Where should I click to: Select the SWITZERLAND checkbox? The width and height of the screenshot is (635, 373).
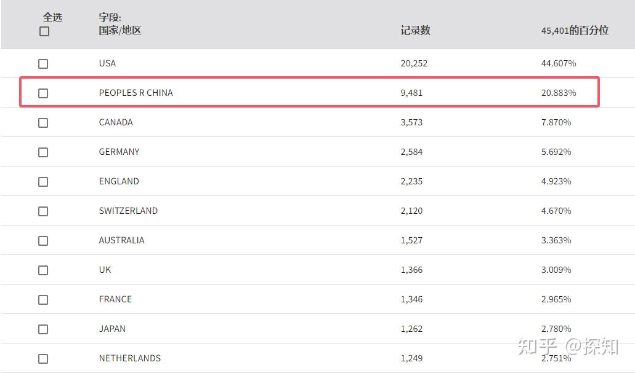click(x=43, y=211)
